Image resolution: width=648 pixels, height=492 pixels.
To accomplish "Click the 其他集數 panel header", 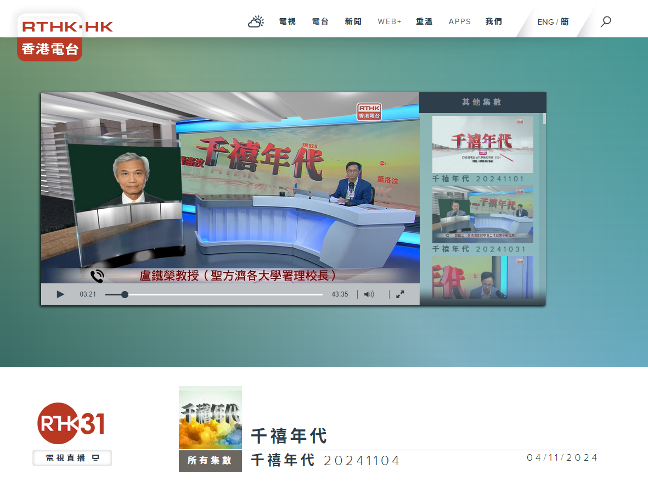I will click(482, 102).
